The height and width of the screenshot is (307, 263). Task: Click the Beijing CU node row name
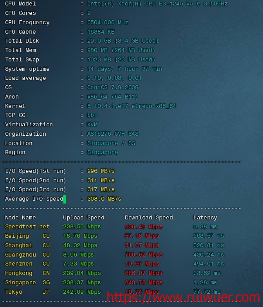tap(27, 236)
